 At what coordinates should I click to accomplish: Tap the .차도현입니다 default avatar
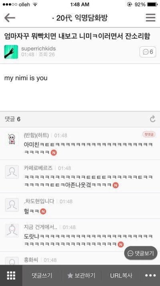click(12, 205)
